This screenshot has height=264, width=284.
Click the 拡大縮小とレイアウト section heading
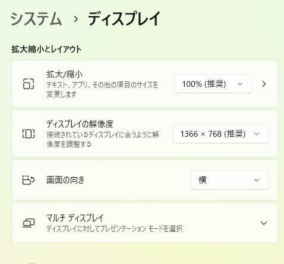pos(46,49)
